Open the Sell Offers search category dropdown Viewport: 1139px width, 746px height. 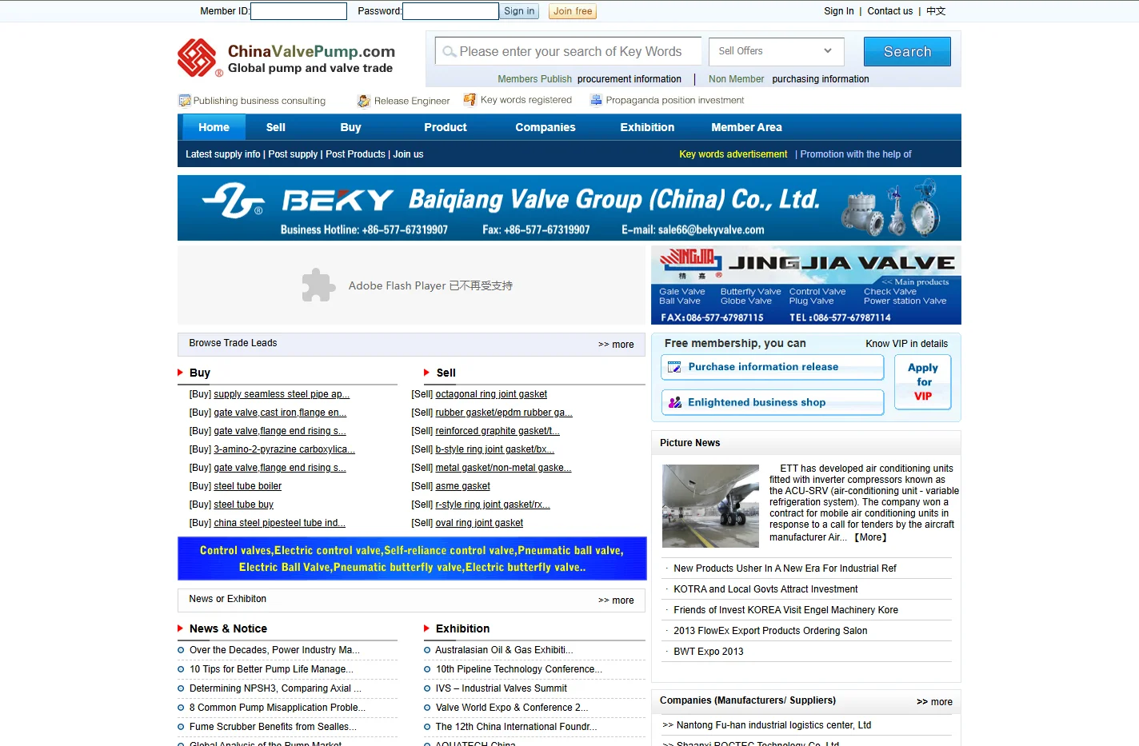[776, 51]
